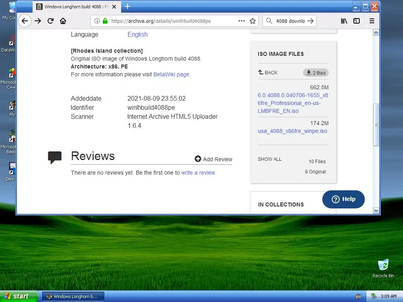403x302 pixels.
Task: Click the green secure padlock icon
Action: point(105,21)
